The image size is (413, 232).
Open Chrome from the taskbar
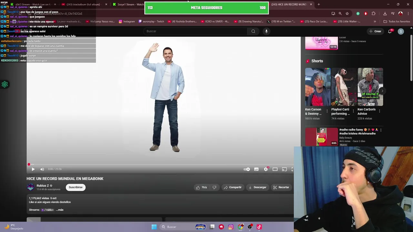(x=240, y=227)
